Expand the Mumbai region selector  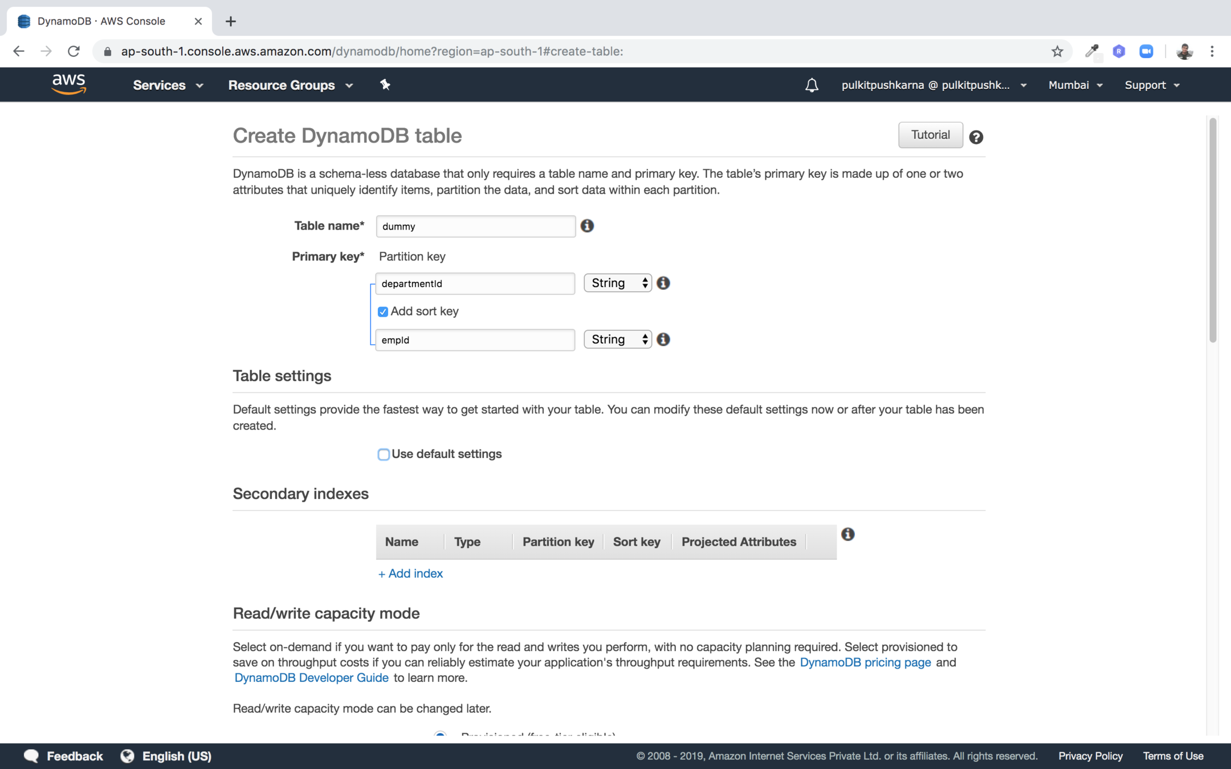point(1075,85)
